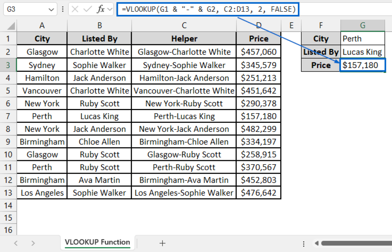Click the tab bar resize dots handle

coord(304,244)
